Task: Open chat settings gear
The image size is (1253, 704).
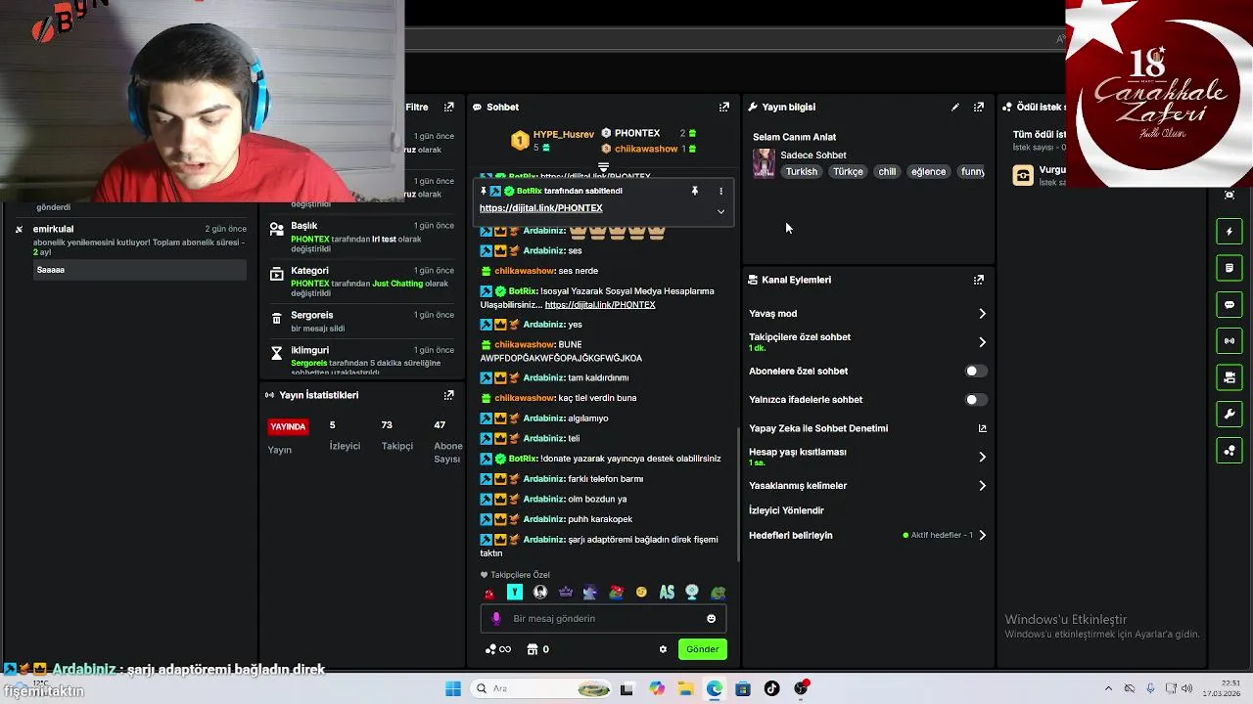Action: pos(663,649)
